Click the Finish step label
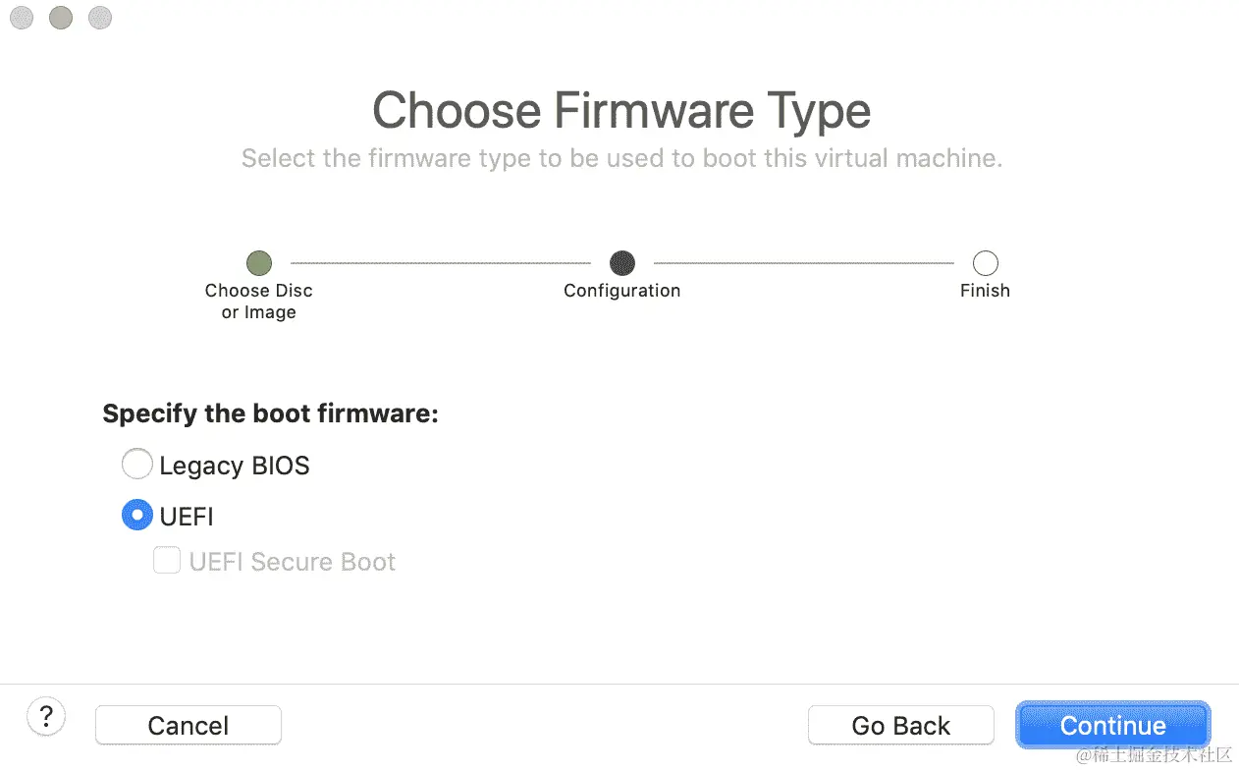The image size is (1239, 771). 985,291
